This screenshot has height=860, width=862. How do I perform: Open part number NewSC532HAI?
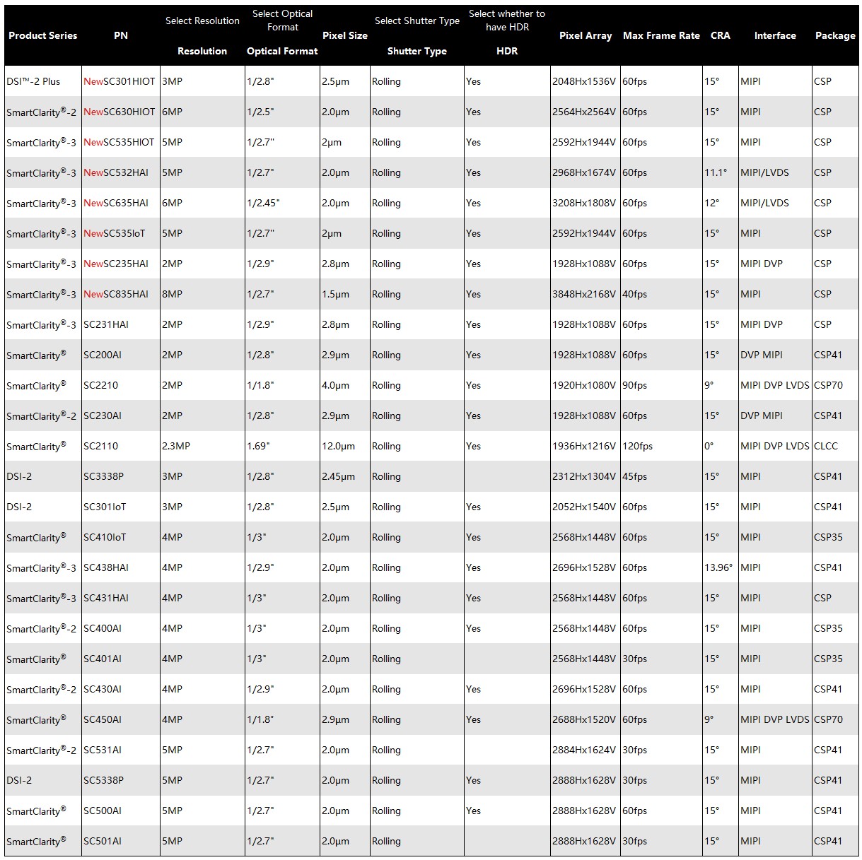tap(116, 172)
